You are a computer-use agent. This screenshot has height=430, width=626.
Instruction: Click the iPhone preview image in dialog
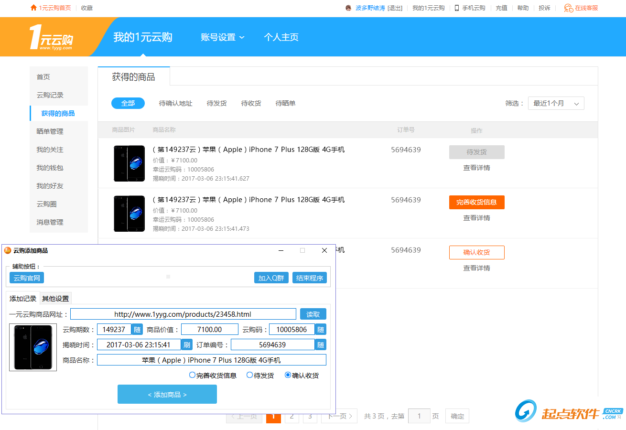pyautogui.click(x=33, y=347)
